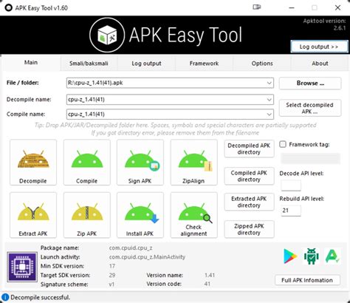Open Compiled APK directory
350x303 pixels.
click(x=249, y=176)
